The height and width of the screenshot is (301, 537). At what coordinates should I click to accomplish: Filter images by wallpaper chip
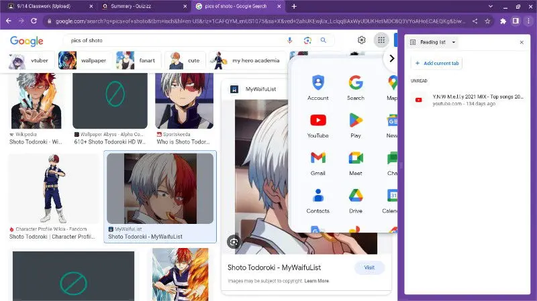(85, 60)
